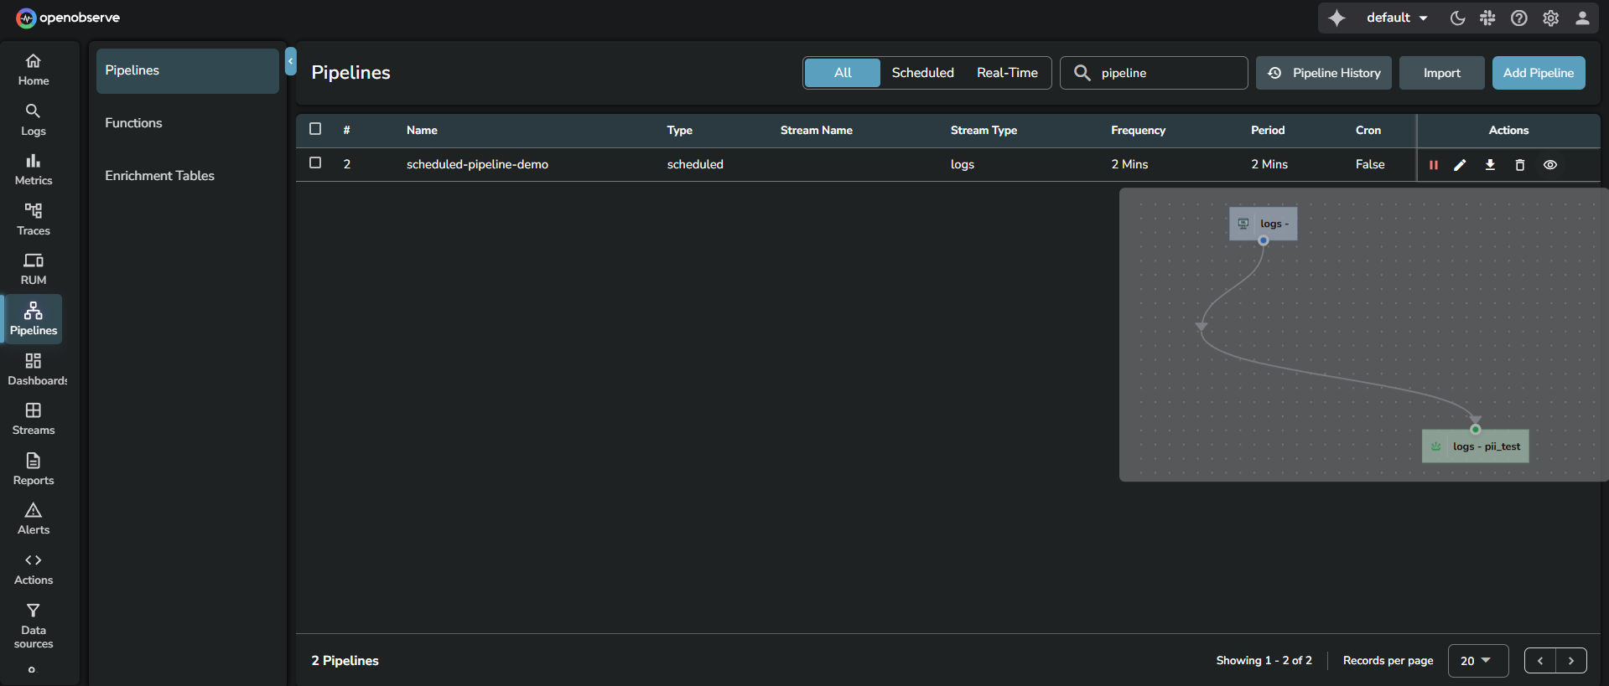1609x686 pixels.
Task: Check the scheduled-pipeline-demo row checkbox
Action: (x=315, y=163)
